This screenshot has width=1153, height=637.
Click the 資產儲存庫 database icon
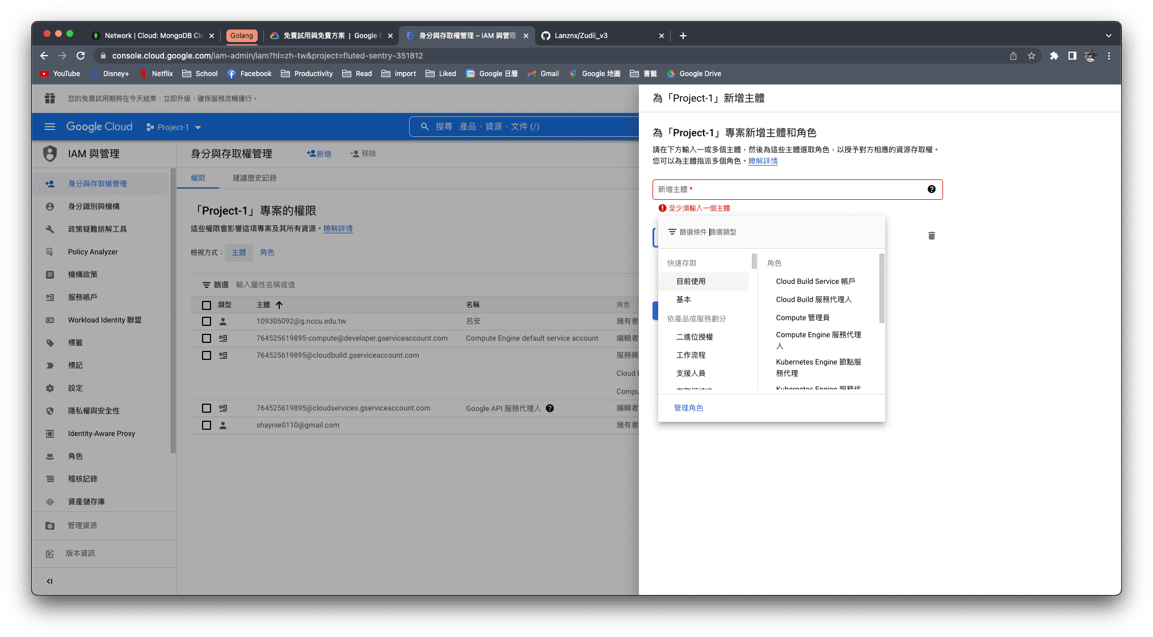click(x=52, y=501)
